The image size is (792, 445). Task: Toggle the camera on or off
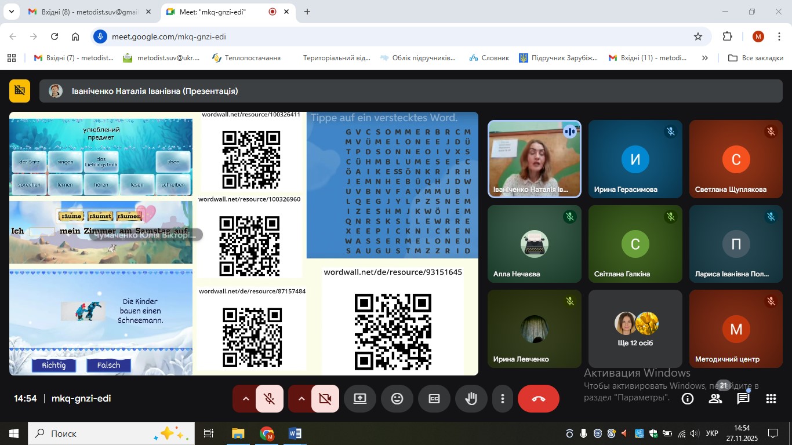coord(325,399)
